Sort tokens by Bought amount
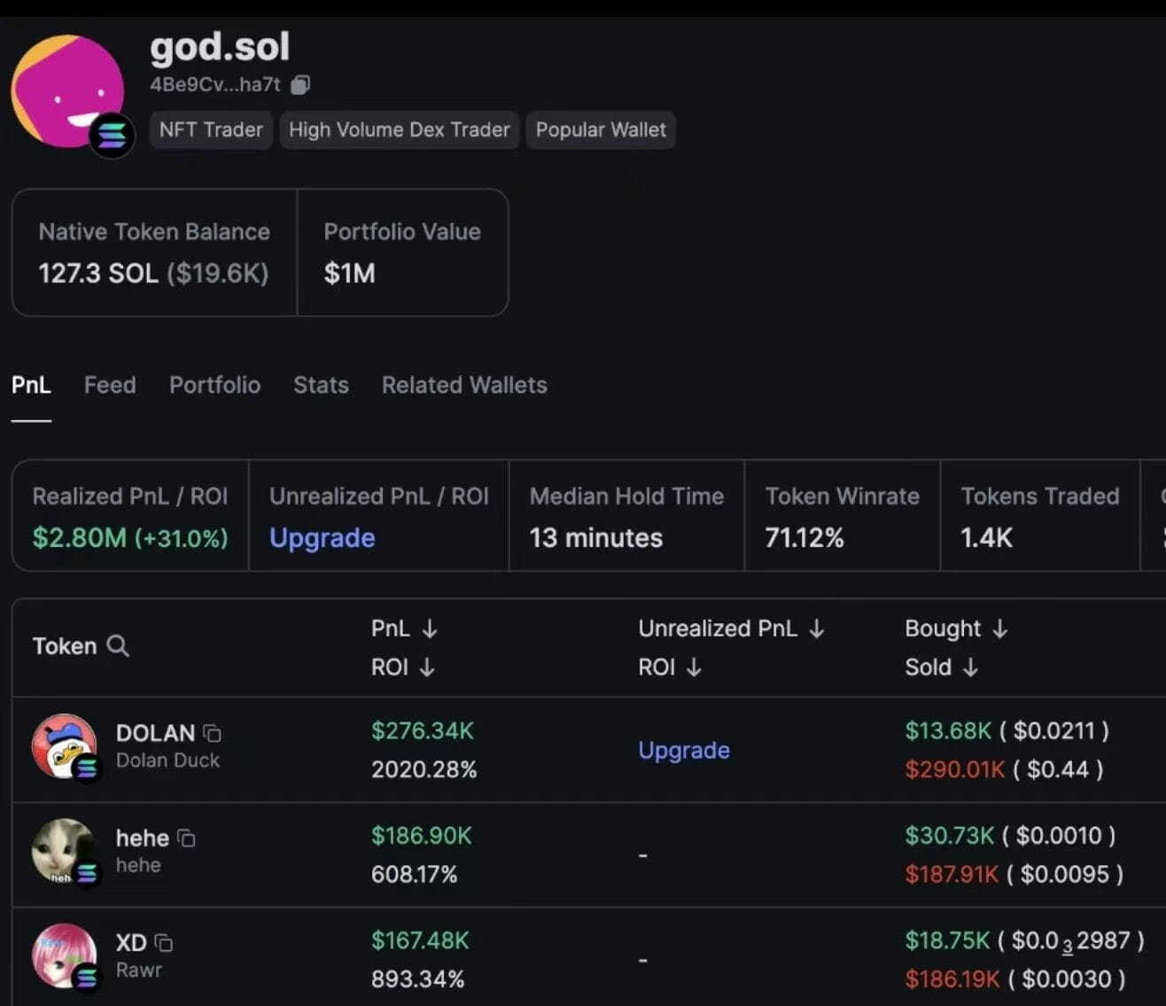This screenshot has width=1166, height=1006. 1000,628
